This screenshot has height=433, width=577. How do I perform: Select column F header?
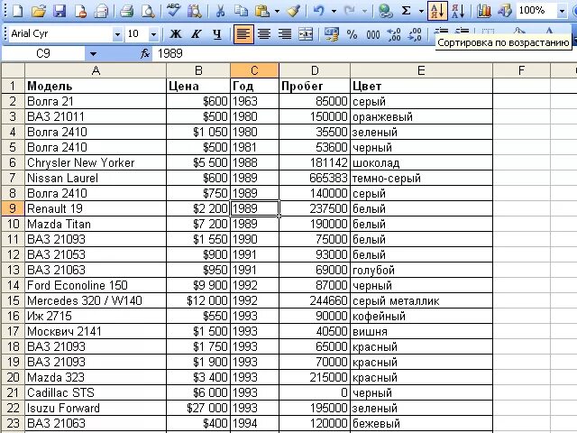point(521,70)
